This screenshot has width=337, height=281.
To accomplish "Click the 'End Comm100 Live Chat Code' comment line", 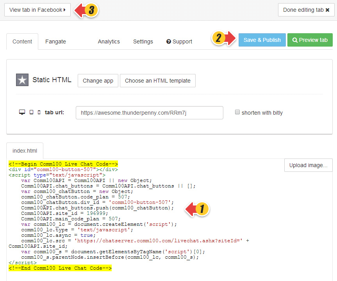I will (x=60, y=268).
